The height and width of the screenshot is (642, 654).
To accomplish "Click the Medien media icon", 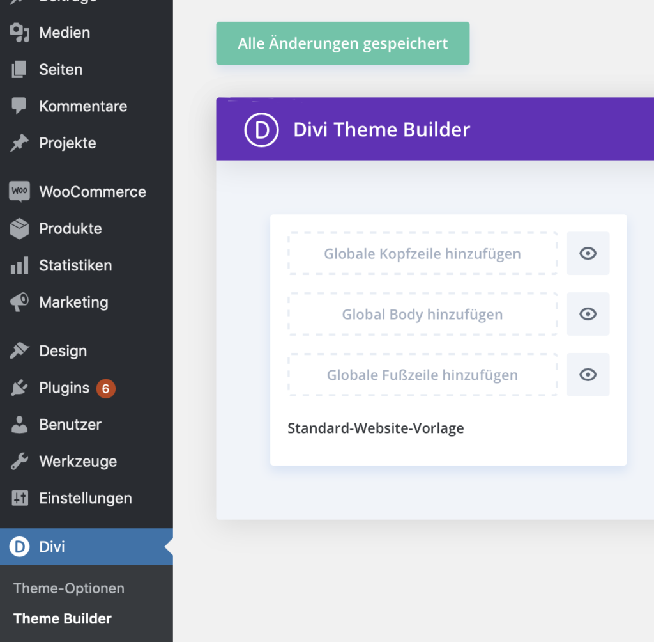I will click(x=19, y=33).
